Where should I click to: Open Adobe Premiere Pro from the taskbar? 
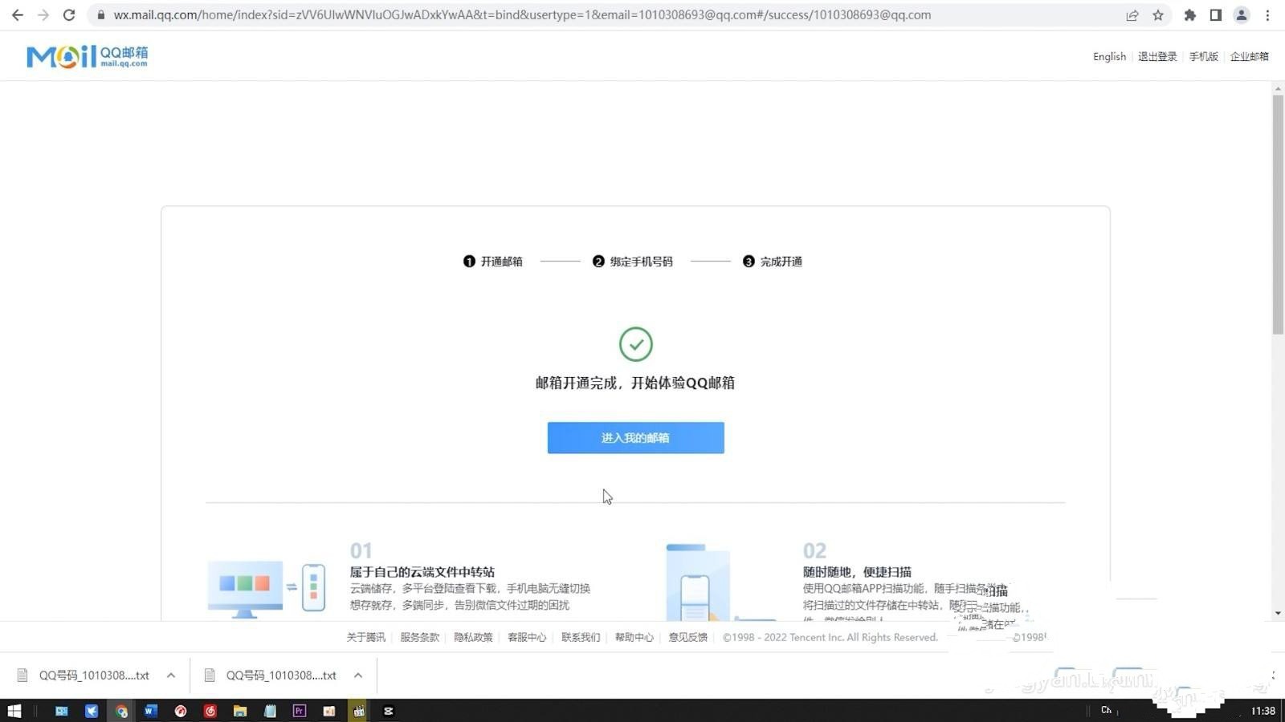(300, 711)
